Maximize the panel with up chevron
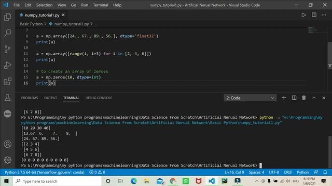Screen dimensions: 332x186 (x=314, y=98)
